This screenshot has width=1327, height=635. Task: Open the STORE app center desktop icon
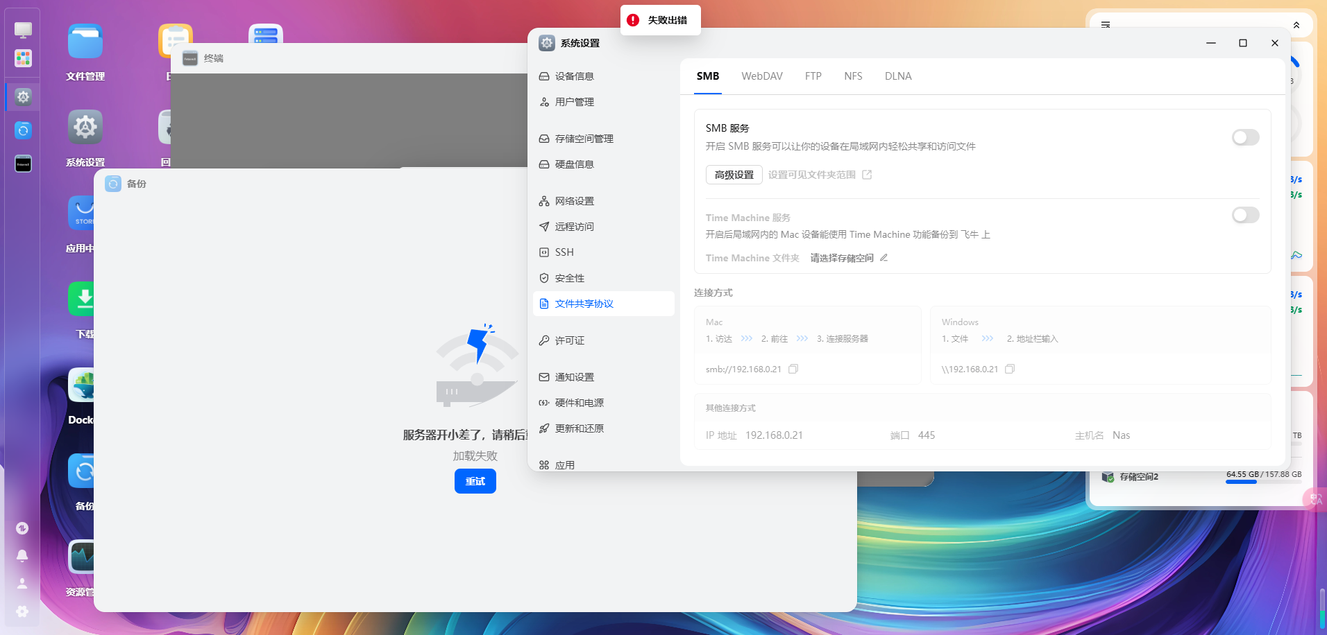point(81,213)
